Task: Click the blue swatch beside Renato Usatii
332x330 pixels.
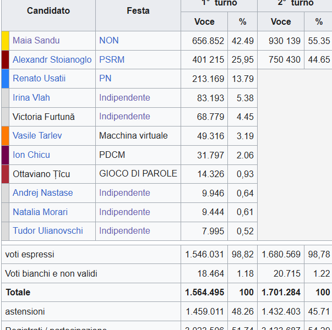Action: pos(6,79)
